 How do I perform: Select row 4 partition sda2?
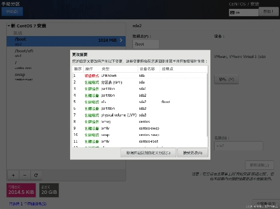click(140, 96)
